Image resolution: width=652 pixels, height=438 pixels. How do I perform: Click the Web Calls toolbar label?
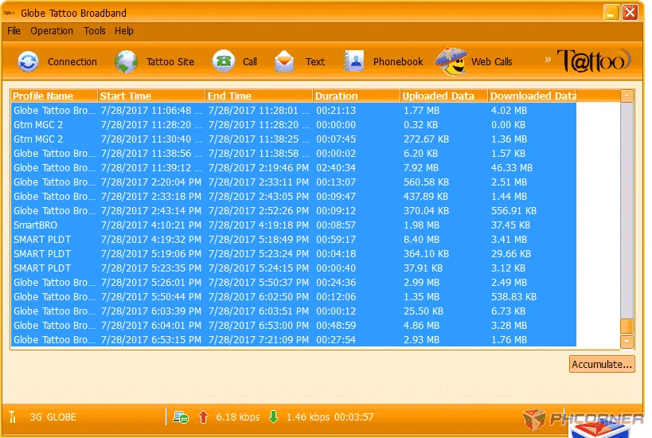pyautogui.click(x=491, y=61)
